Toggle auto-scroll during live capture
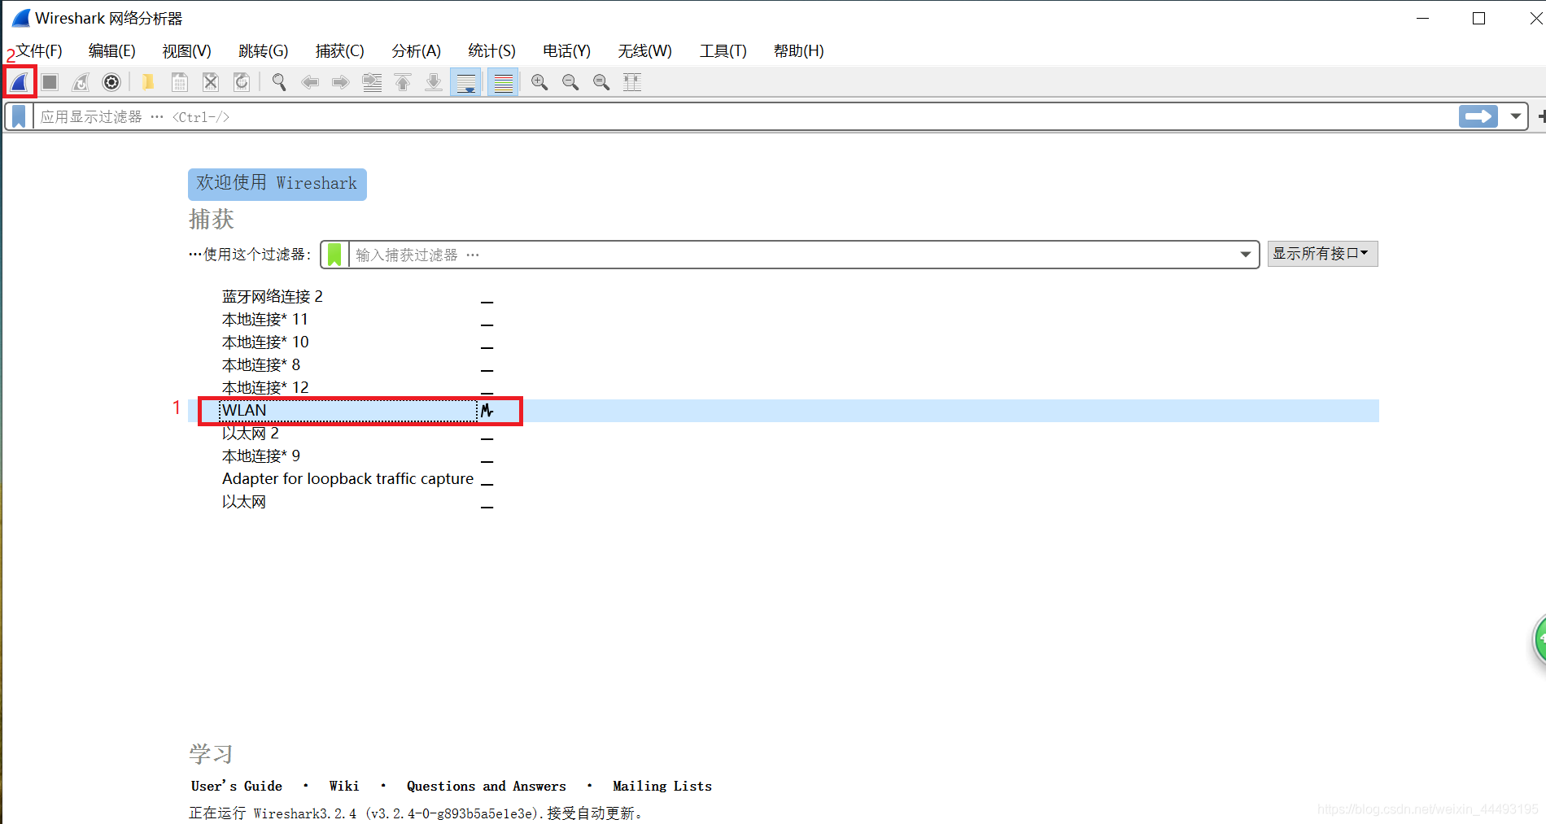This screenshot has height=824, width=1546. point(466,82)
